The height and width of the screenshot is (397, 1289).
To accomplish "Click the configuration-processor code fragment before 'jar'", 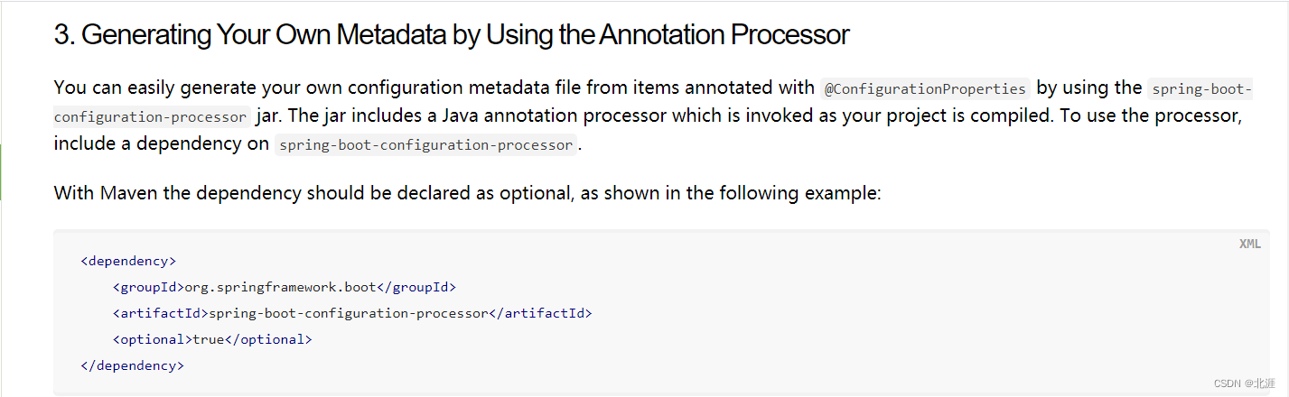I will tap(152, 116).
